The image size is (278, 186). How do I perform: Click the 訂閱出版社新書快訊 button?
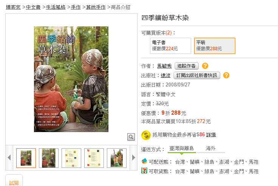pyautogui.click(x=197, y=75)
